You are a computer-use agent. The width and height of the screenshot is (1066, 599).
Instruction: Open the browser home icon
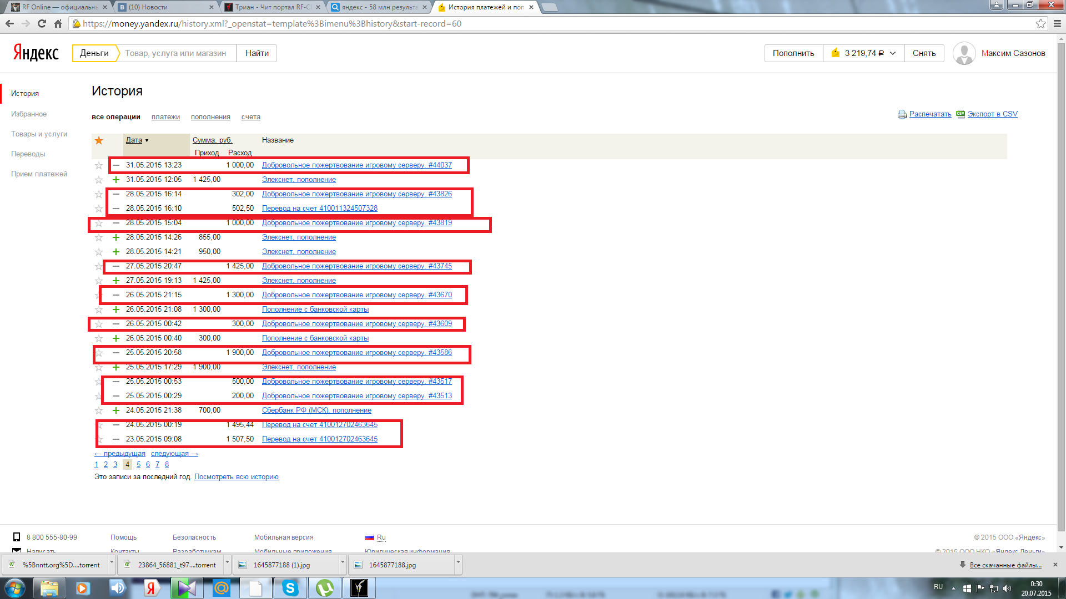click(x=58, y=23)
